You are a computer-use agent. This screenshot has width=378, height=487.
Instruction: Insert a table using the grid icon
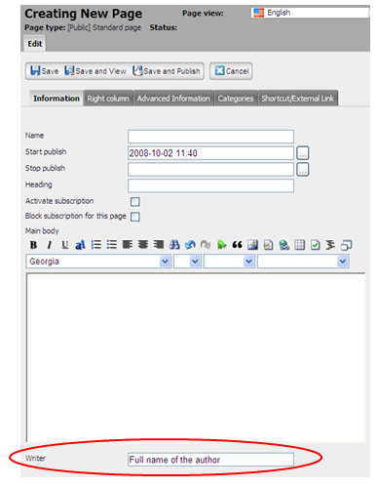tap(299, 245)
